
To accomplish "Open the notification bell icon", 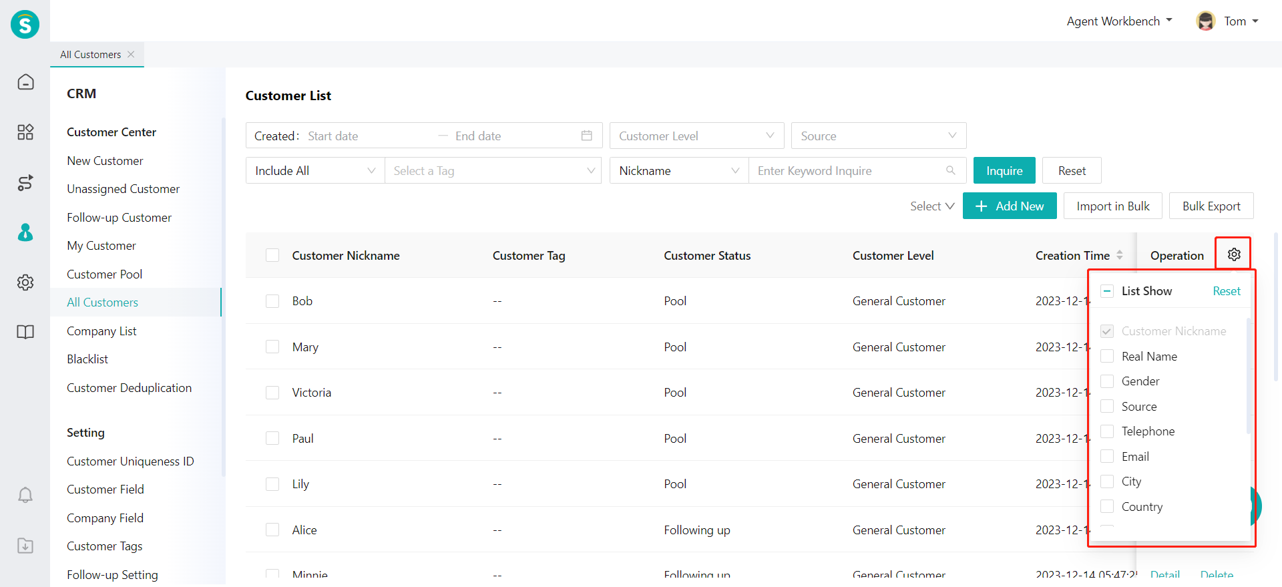I will (25, 495).
